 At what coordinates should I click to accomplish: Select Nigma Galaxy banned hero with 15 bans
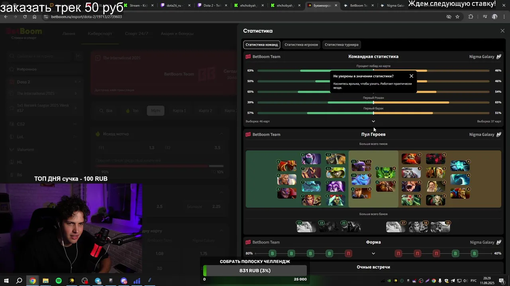(440, 227)
